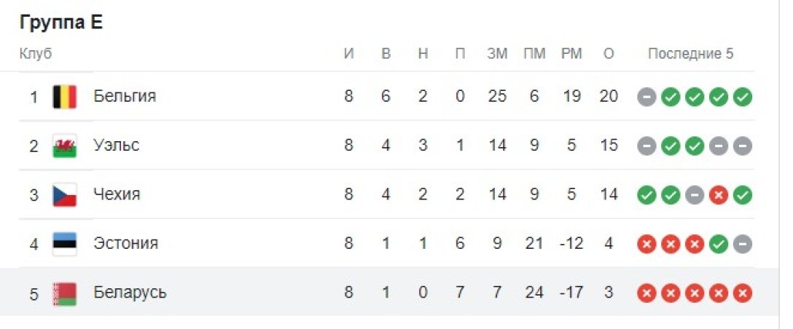Click the Czech Republic flag icon
Image resolution: width=793 pixels, height=329 pixels.
(65, 194)
